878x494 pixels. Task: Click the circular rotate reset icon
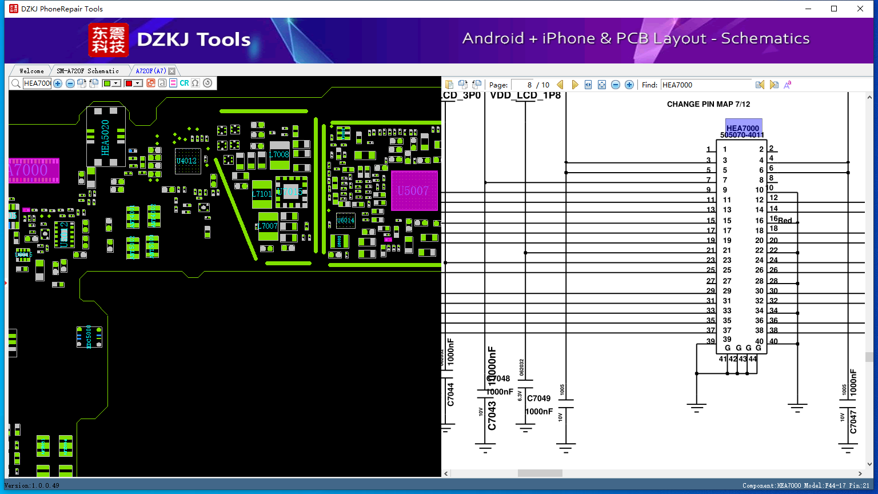207,83
